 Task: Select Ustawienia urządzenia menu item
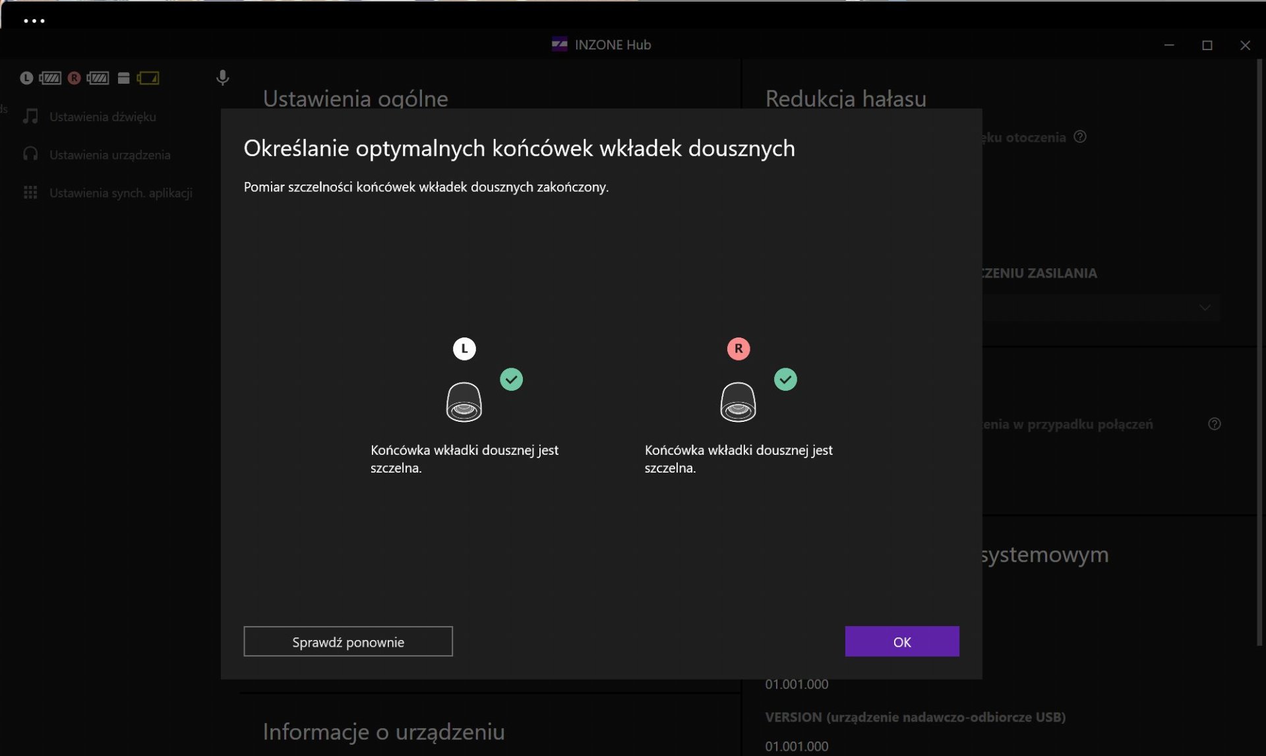point(110,155)
